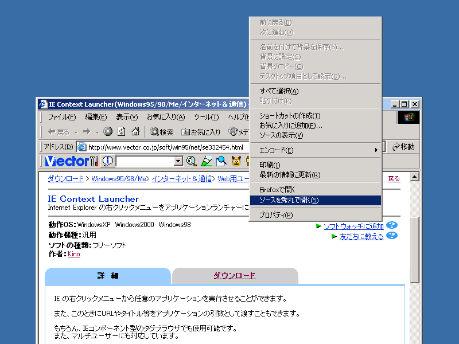The height and width of the screenshot is (344, 459).
Task: Open the 表示 menu
Action: [x=127, y=118]
